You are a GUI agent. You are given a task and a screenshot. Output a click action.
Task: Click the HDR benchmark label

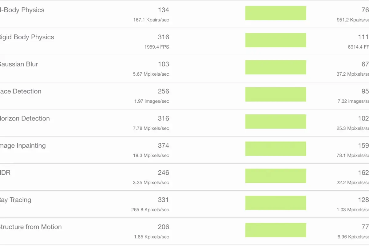pos(5,173)
